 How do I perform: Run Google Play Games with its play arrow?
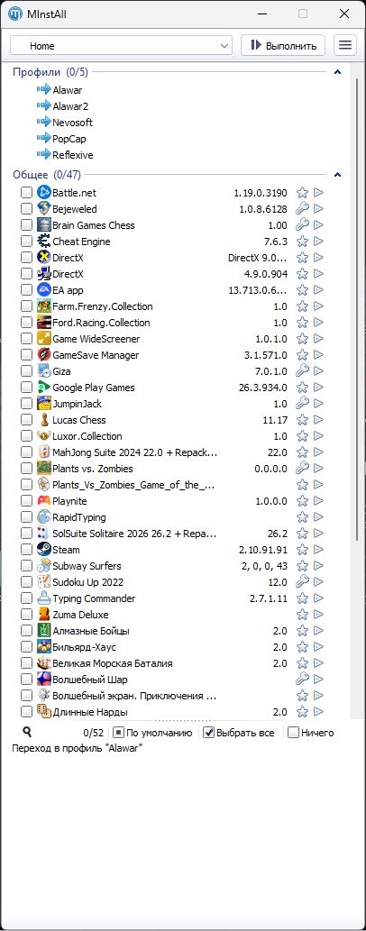318,388
